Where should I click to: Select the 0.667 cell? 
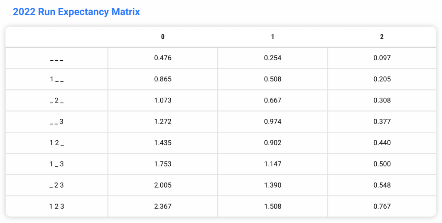pos(272,100)
